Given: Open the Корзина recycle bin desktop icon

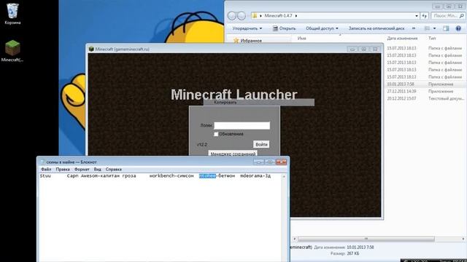Looking at the screenshot, I should click(12, 13).
